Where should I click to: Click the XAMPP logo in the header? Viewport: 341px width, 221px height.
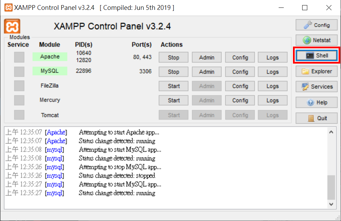[x=12, y=27]
